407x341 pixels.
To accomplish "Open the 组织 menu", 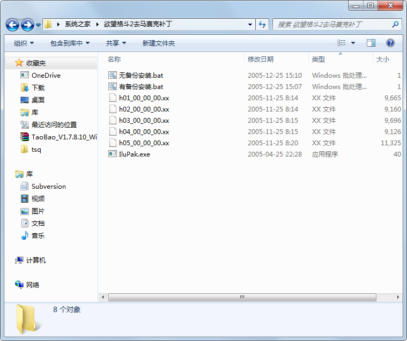I will (24, 43).
